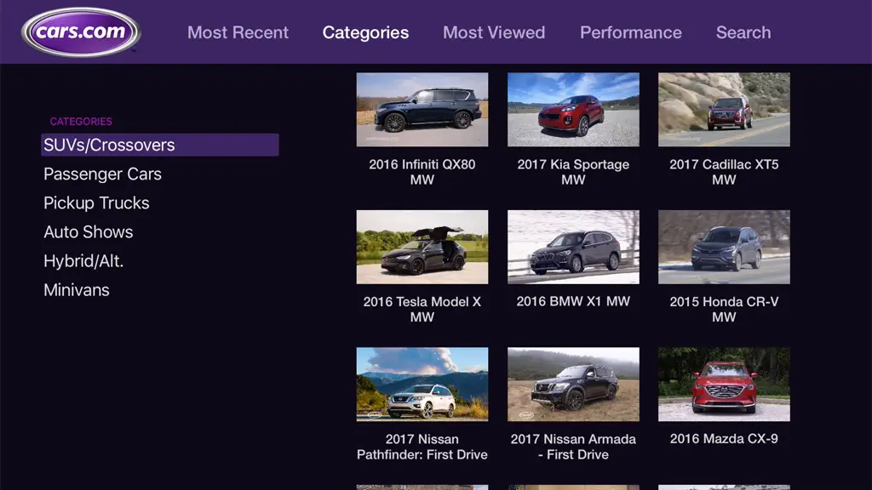Click the '2016 Mazda CX-9' title text

click(724, 438)
